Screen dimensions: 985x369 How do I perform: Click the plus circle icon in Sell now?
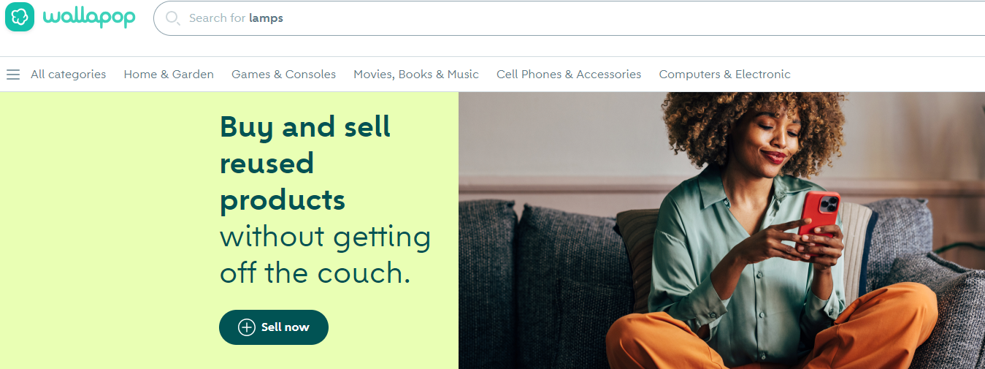(247, 327)
